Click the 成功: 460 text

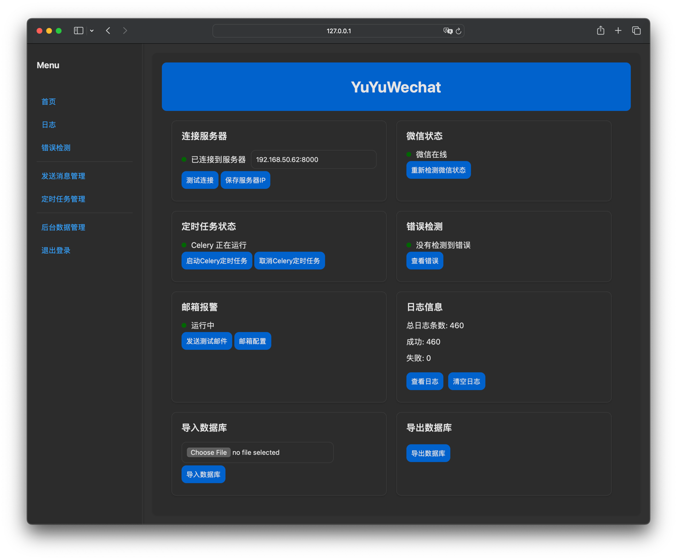(x=423, y=342)
